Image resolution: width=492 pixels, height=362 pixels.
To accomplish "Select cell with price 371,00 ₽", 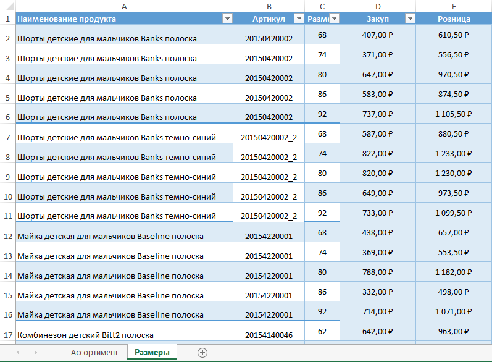I will (x=378, y=54).
